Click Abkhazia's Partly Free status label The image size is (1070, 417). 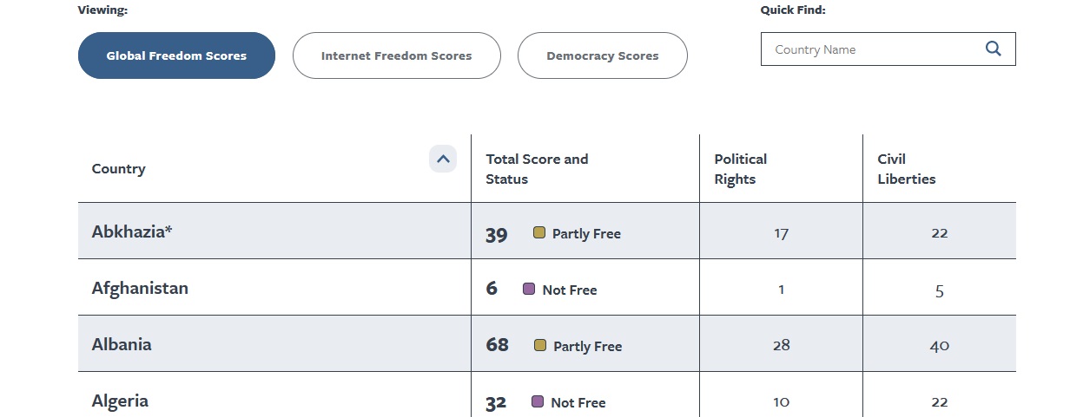tap(586, 234)
